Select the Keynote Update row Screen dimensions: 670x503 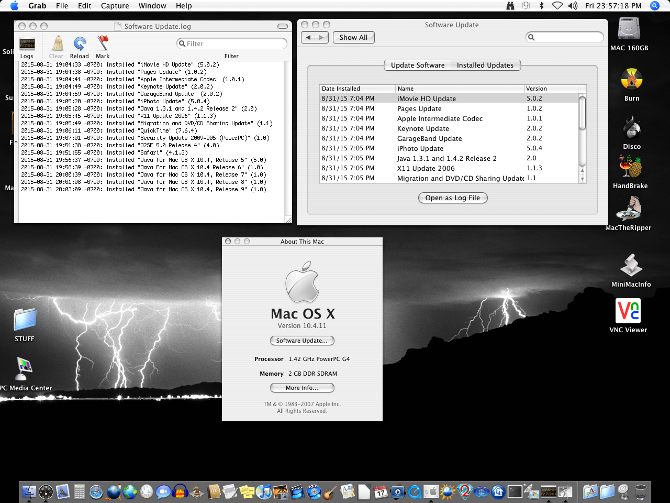coord(449,128)
